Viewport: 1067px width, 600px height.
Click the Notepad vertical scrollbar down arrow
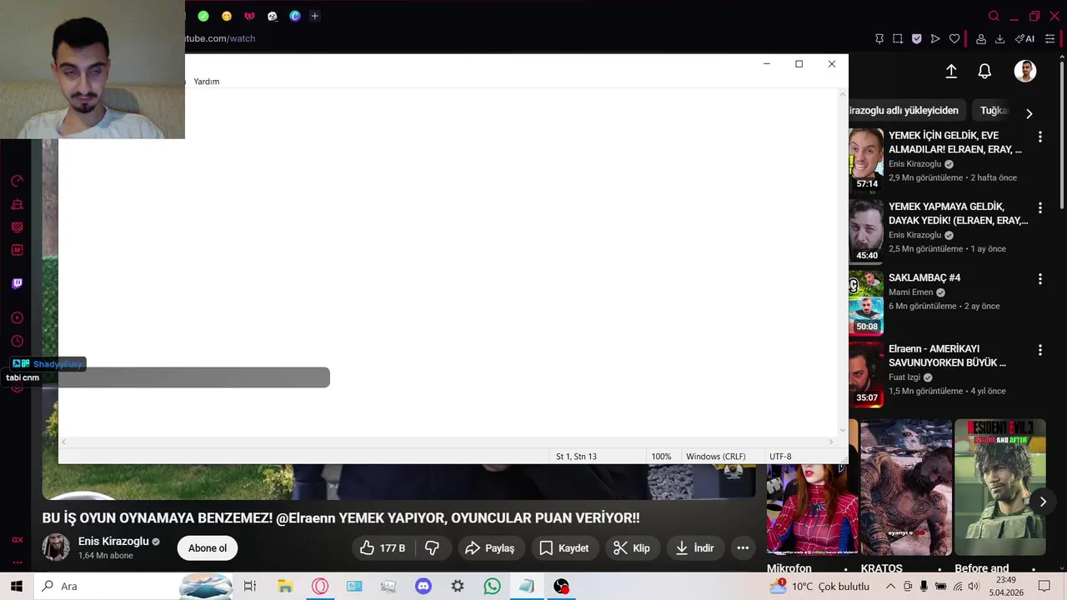pos(843,430)
